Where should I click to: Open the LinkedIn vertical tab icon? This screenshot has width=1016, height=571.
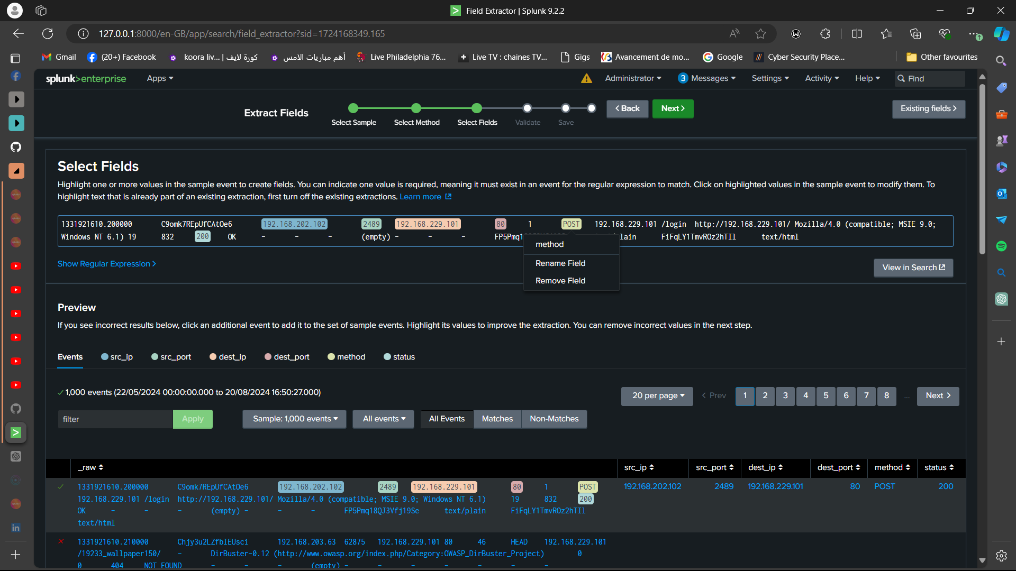[x=16, y=528]
